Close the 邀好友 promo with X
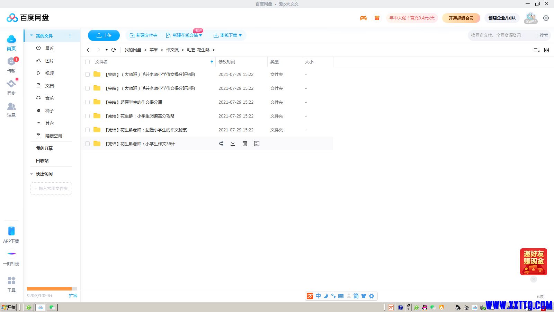This screenshot has width=554, height=312. click(534, 279)
